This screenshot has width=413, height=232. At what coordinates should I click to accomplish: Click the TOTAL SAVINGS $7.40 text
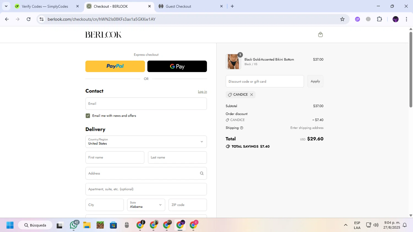[251, 147]
